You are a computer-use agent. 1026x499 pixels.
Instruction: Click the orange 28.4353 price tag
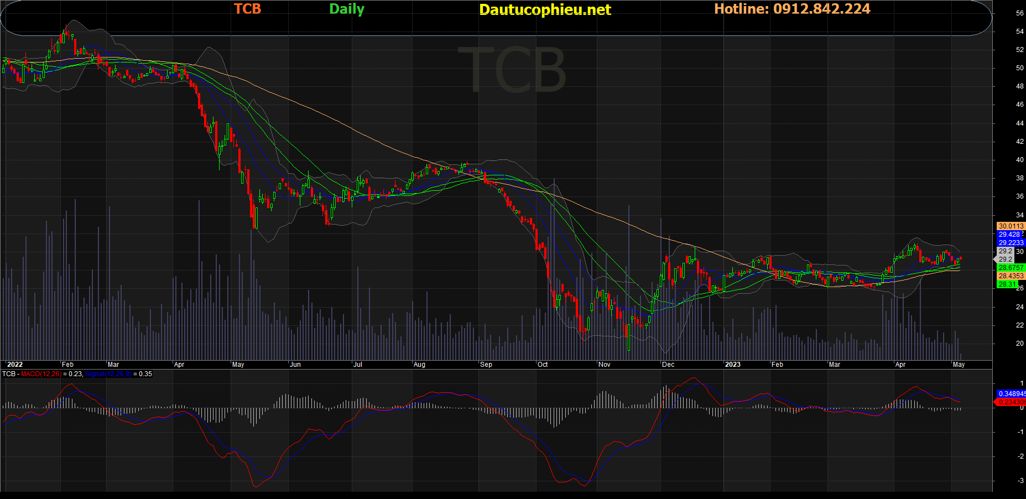[x=1011, y=276]
